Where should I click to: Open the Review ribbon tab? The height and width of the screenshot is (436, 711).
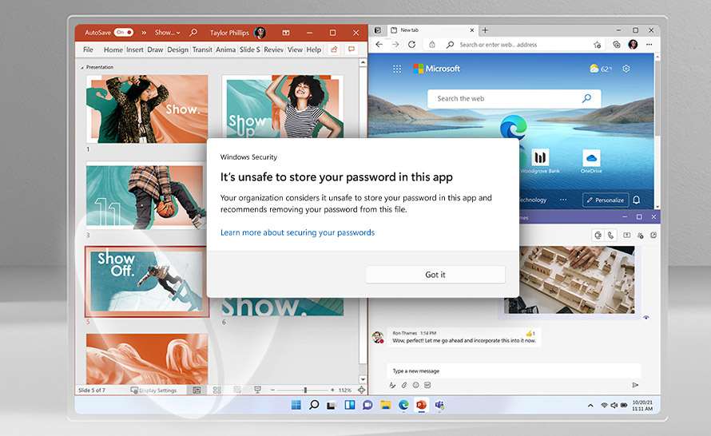pos(273,50)
